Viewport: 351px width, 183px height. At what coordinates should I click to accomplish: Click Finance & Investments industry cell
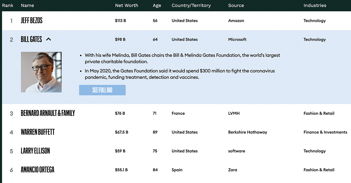325,132
